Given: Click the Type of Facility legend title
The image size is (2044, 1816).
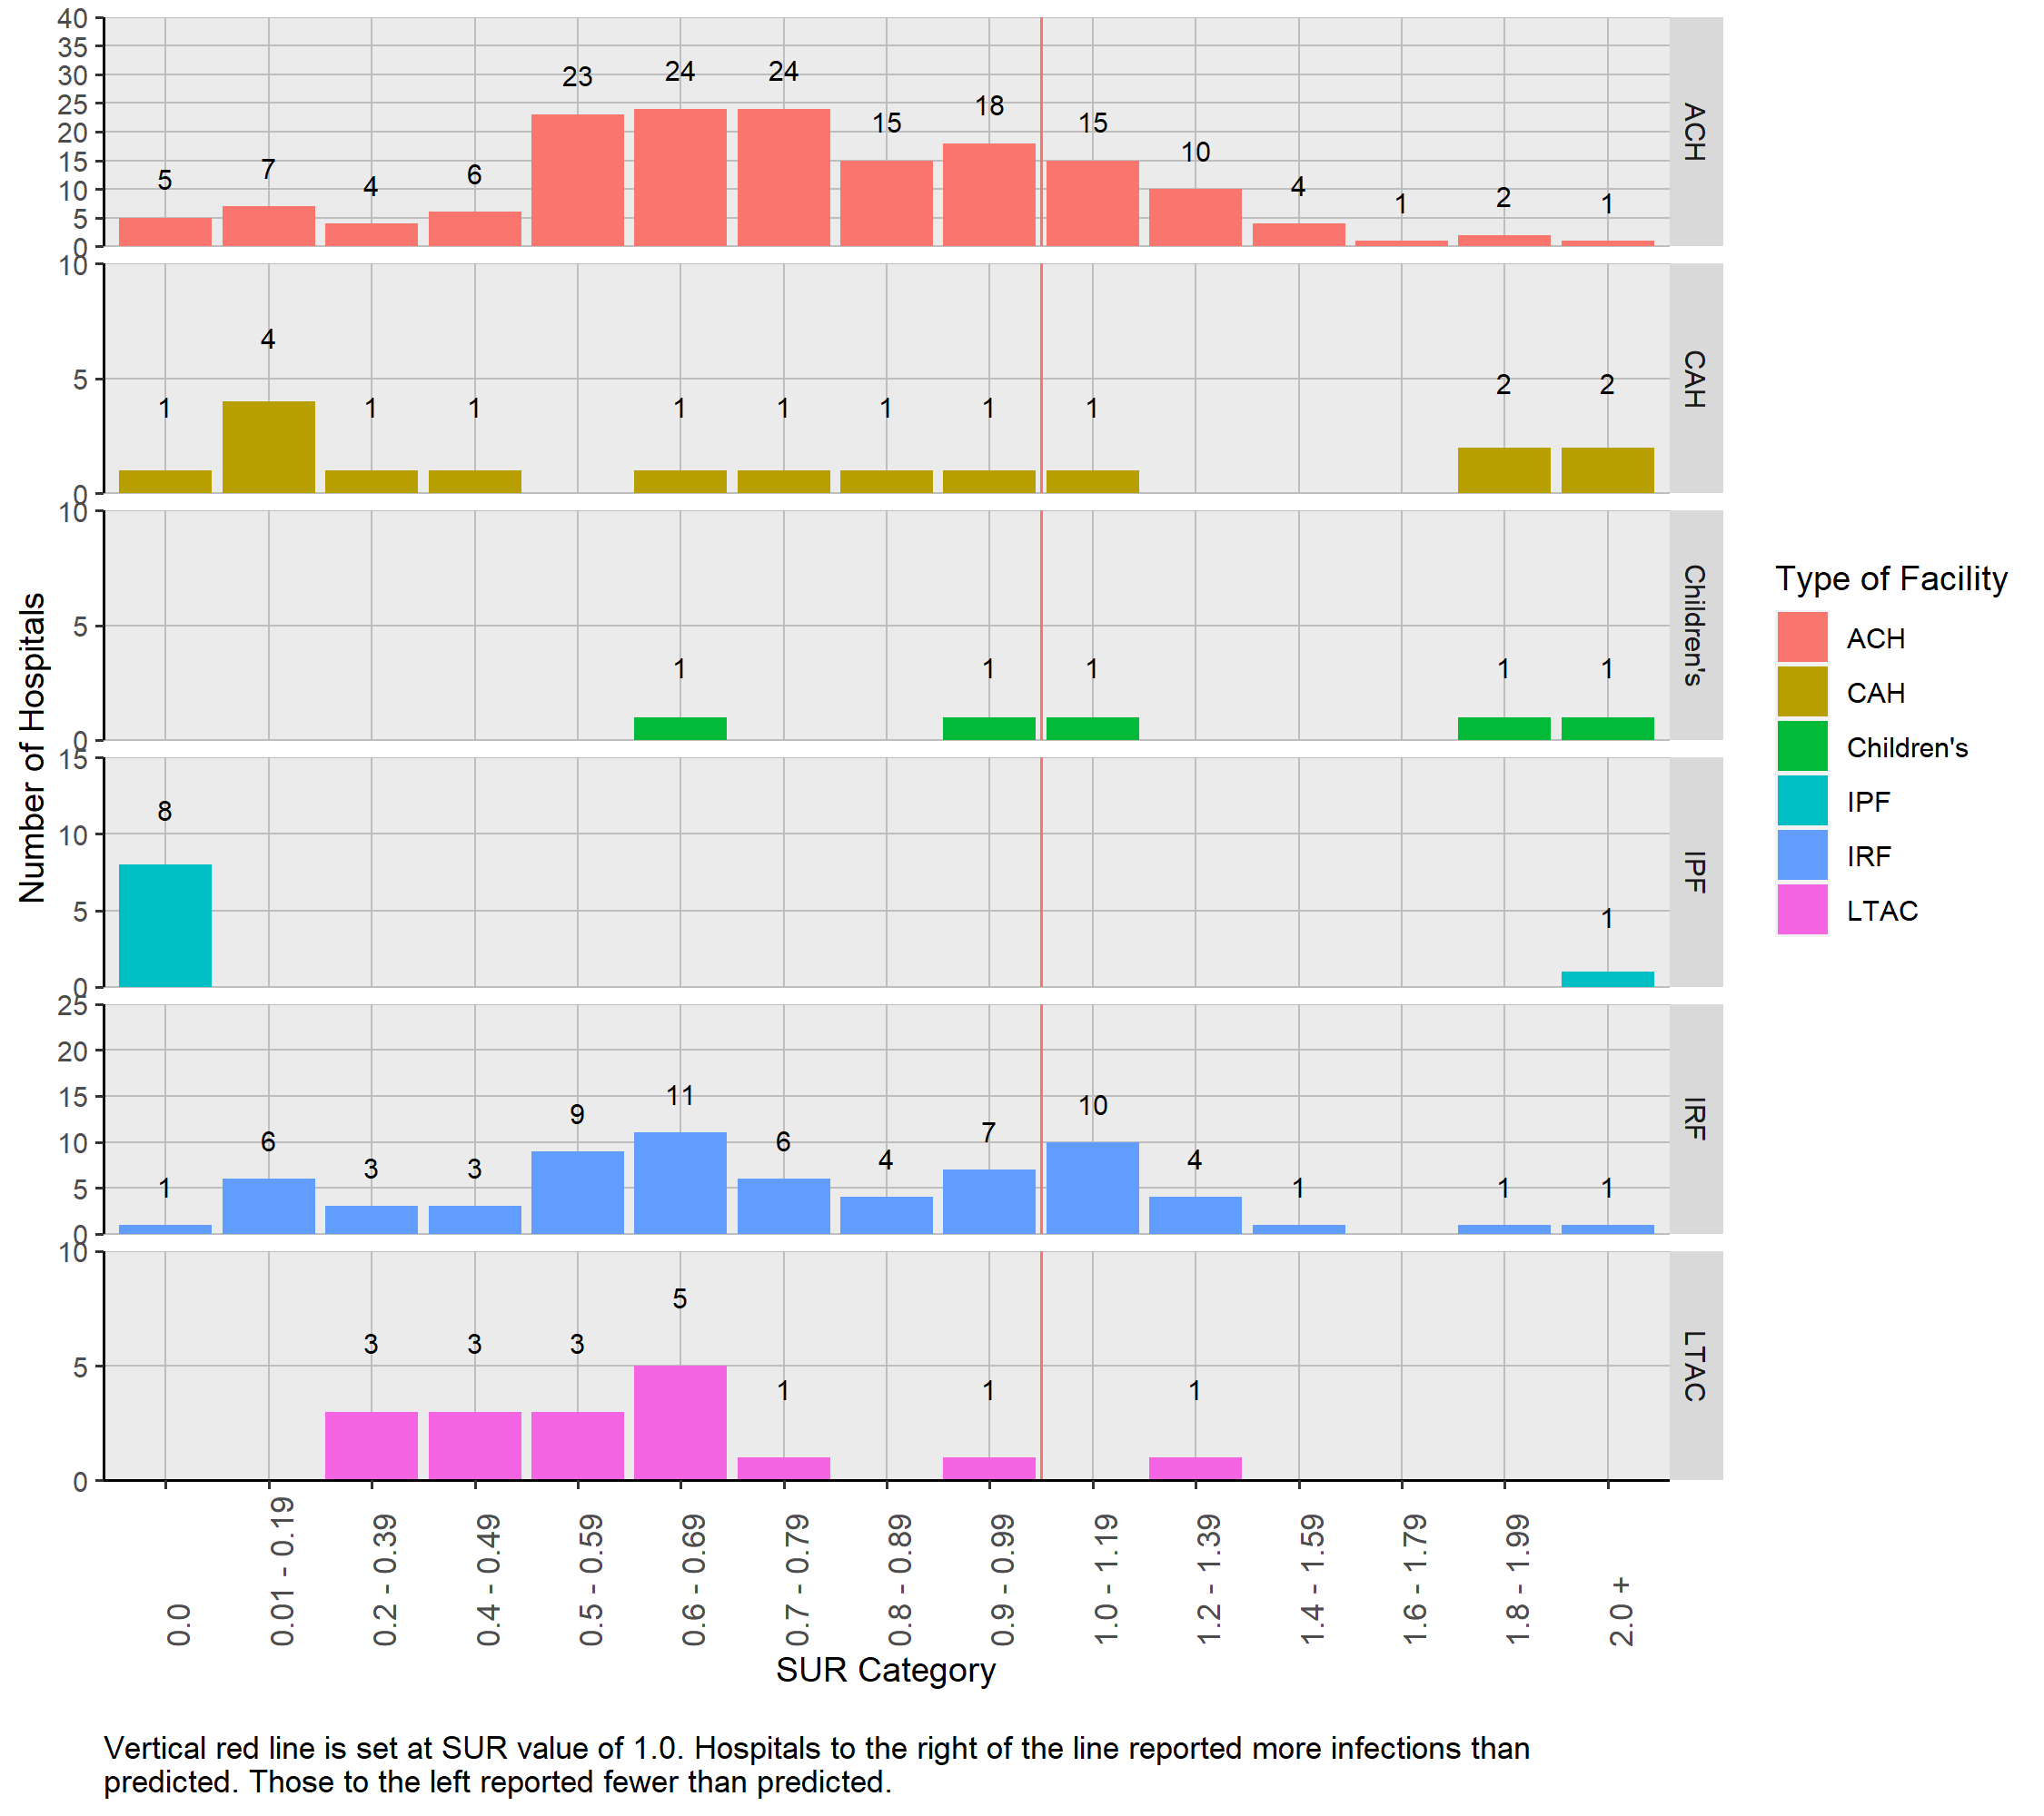Looking at the screenshot, I should (x=1891, y=578).
